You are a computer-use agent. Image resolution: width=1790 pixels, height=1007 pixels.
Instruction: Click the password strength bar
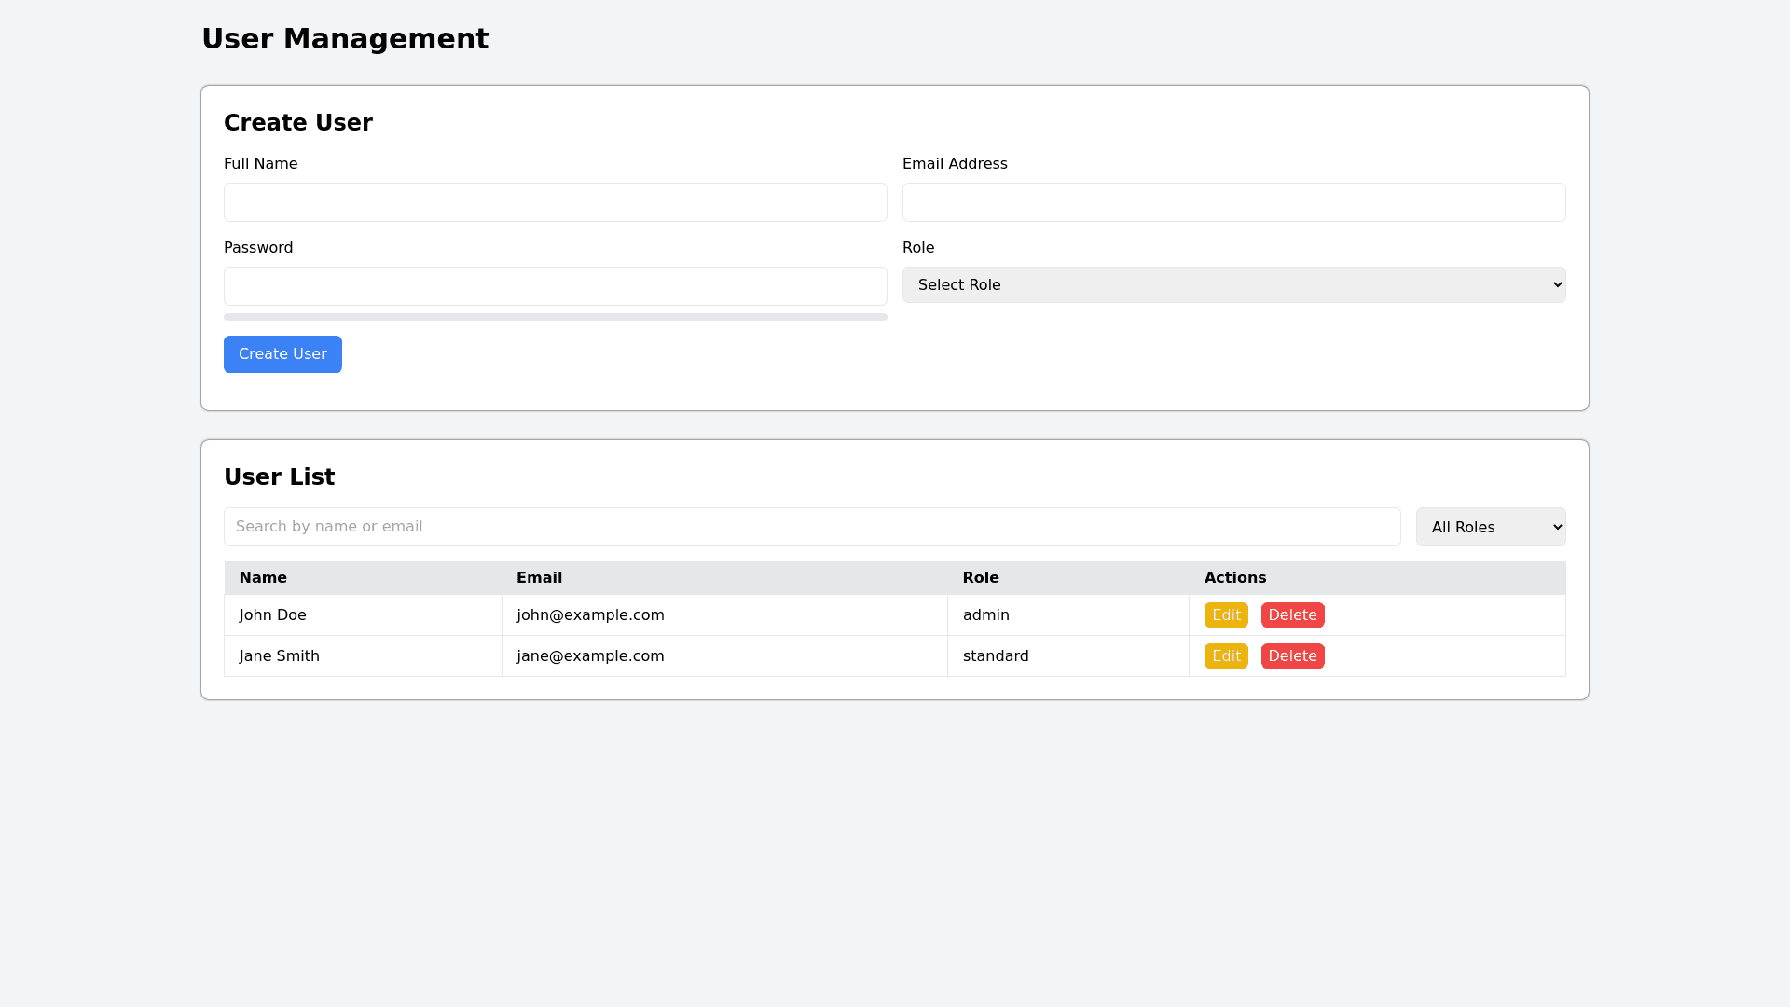click(555, 317)
